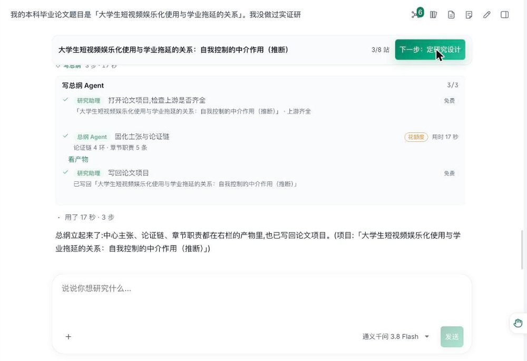The image size is (527, 361).
Task: Click 研究助理 tag on 写回论文项目 row
Action: tap(89, 173)
